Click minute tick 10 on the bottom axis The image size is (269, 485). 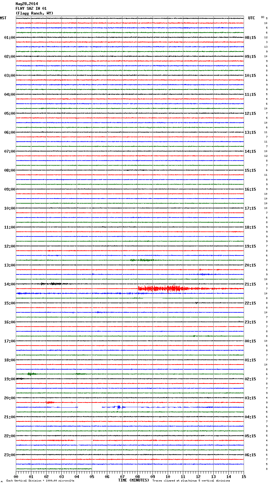pos(168,476)
